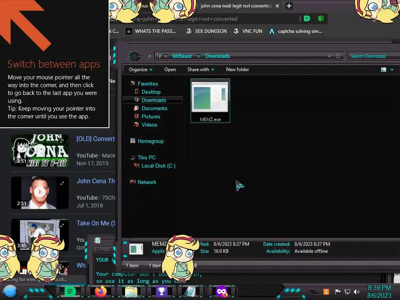Click the Jul 1, 2016 date text
The width and height of the screenshot is (400, 300).
(89, 205)
